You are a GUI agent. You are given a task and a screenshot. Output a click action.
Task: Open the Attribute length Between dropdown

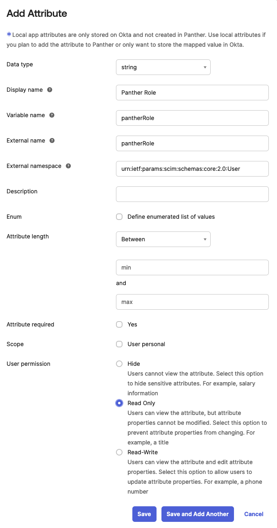coord(163,239)
